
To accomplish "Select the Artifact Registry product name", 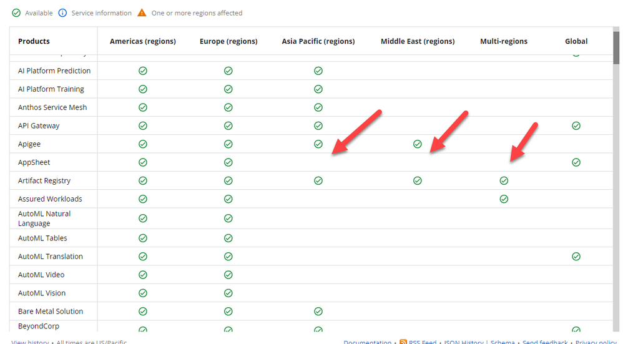I will click(44, 180).
